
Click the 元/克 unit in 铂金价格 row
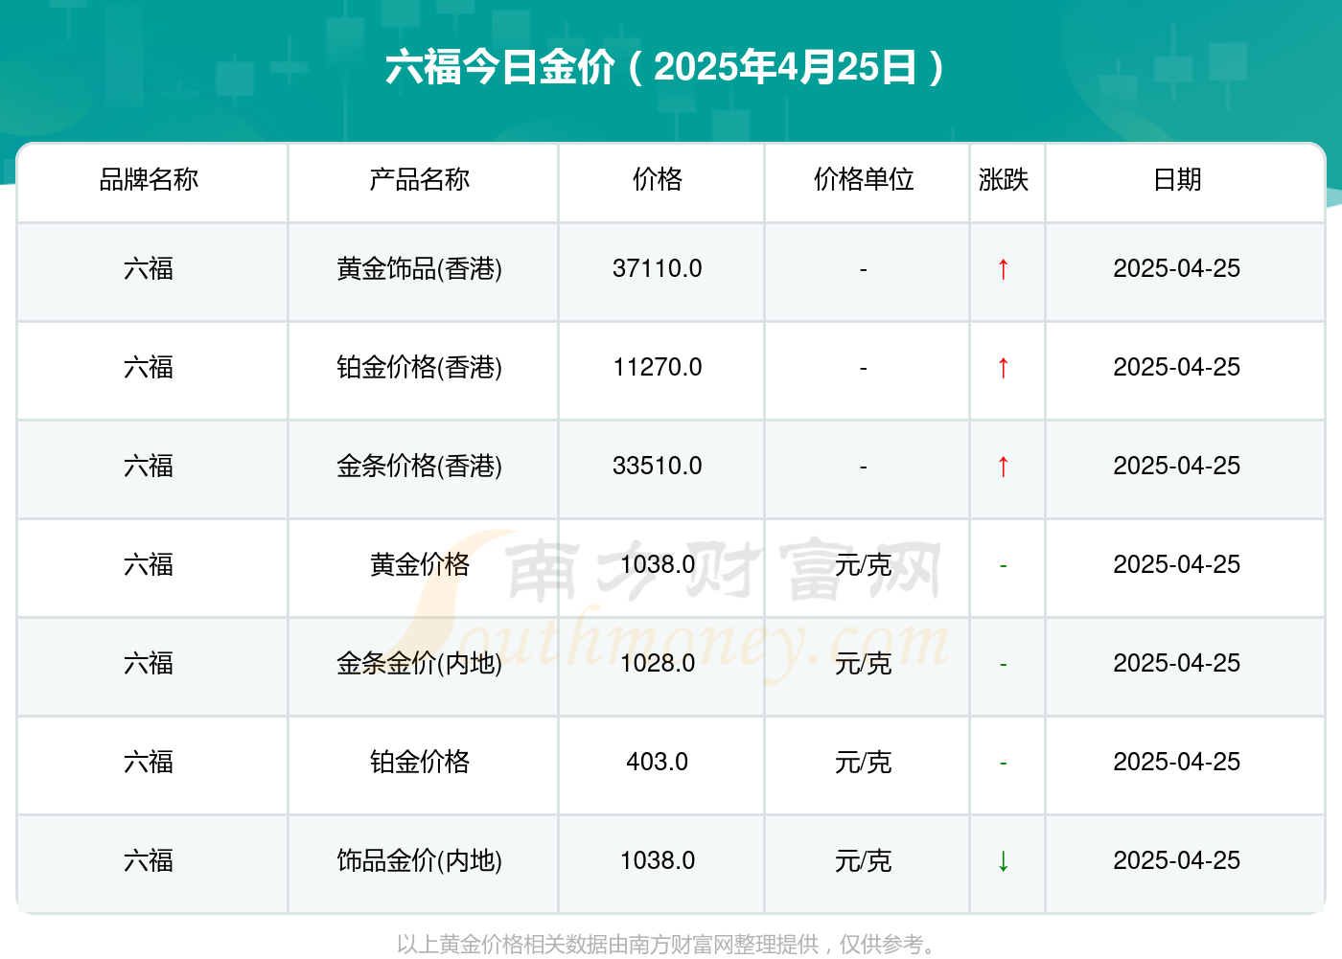pos(864,762)
